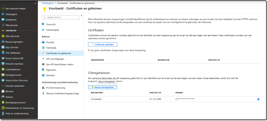Image resolution: width=268 pixels, height=121 pixels.
Task: Click the Zoeken search field
Action: click(x=61, y=17)
